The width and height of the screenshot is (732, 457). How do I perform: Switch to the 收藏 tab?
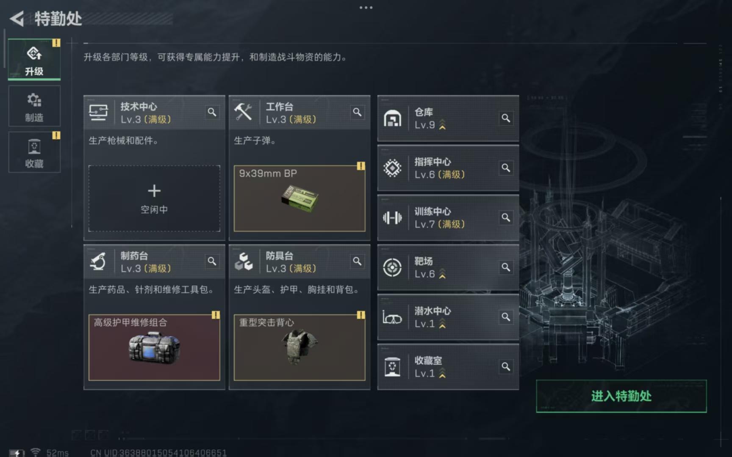click(x=34, y=152)
